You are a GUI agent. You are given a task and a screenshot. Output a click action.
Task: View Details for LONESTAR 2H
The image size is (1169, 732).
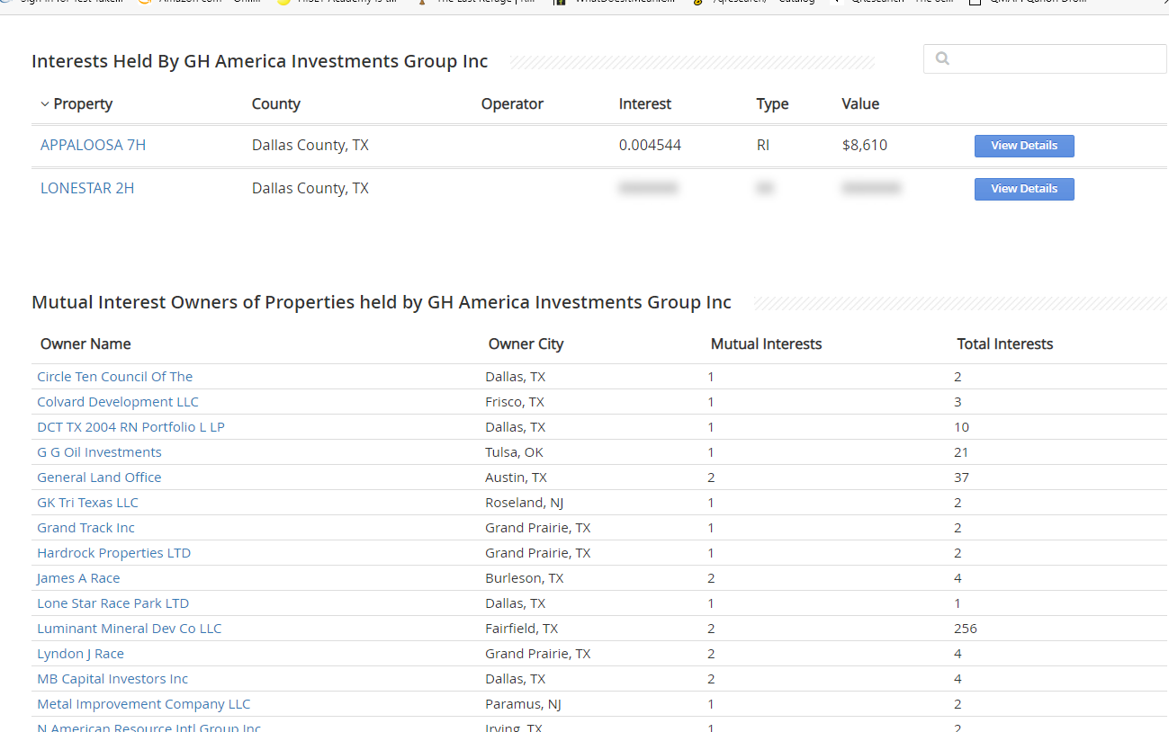click(1024, 189)
